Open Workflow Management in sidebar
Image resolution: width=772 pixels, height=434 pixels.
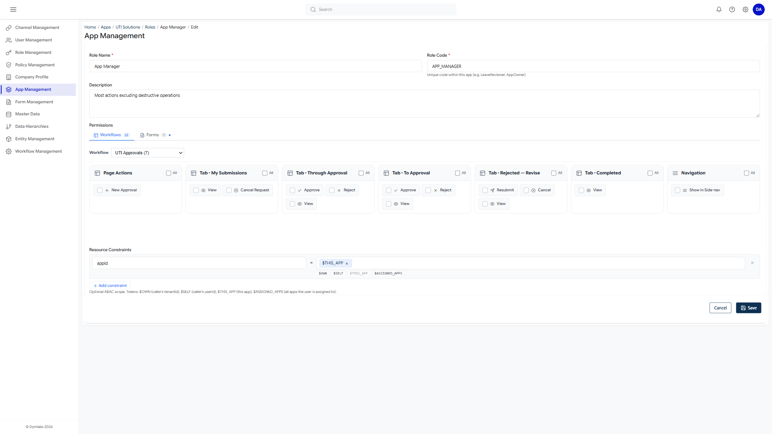coord(38,151)
